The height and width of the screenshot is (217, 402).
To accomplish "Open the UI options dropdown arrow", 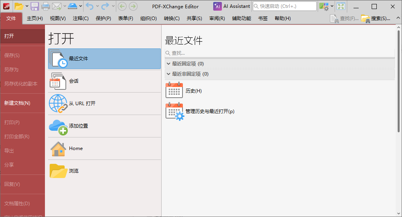I will click(x=332, y=6).
